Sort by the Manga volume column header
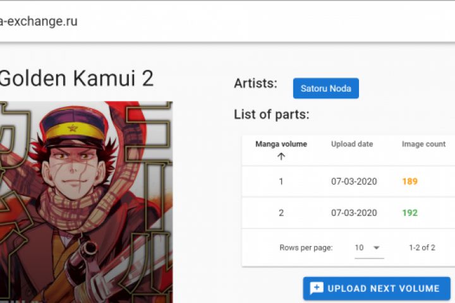The image size is (455, 303). coord(281,144)
